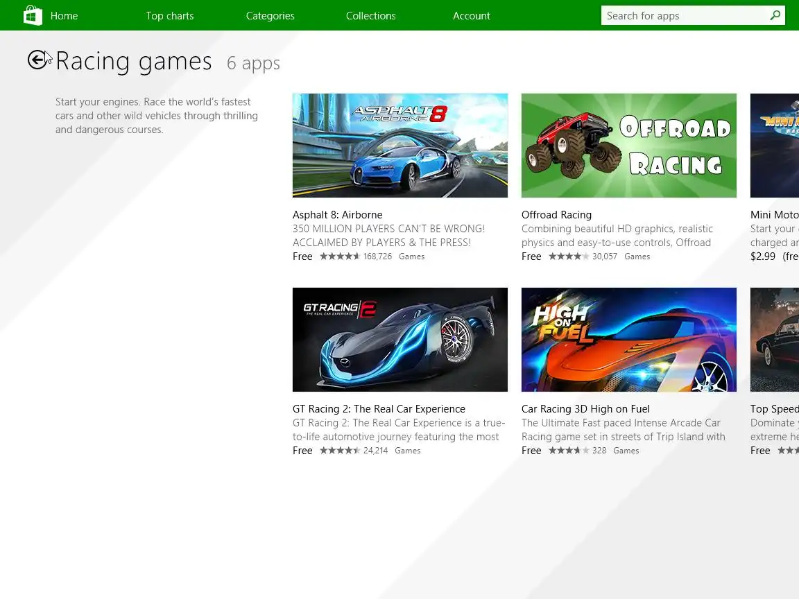Click the Racing games heading
Viewport: 799px width, 599px height.
pyautogui.click(x=133, y=62)
